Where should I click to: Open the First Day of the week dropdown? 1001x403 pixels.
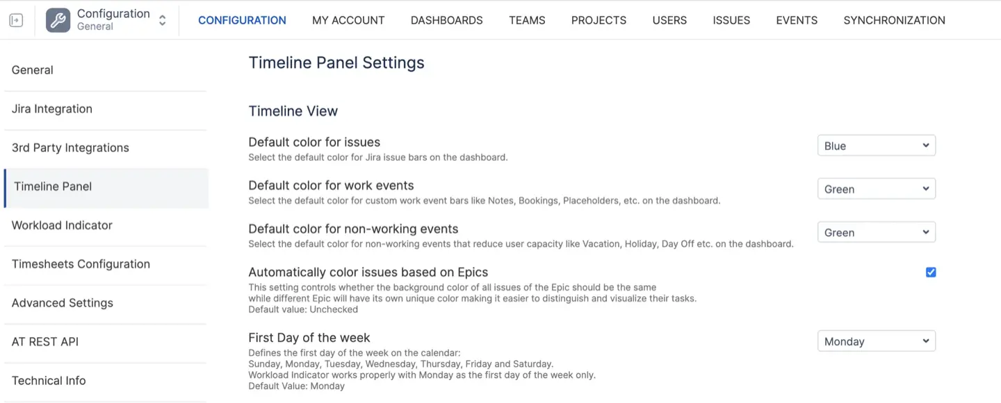pyautogui.click(x=876, y=341)
